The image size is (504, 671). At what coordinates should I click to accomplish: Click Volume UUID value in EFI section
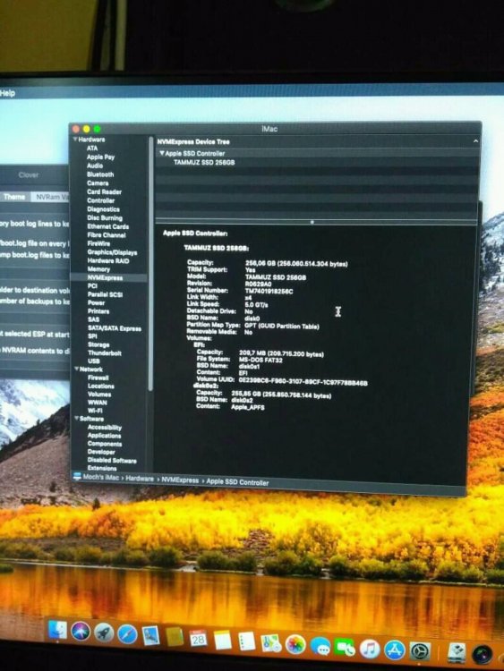point(303,382)
